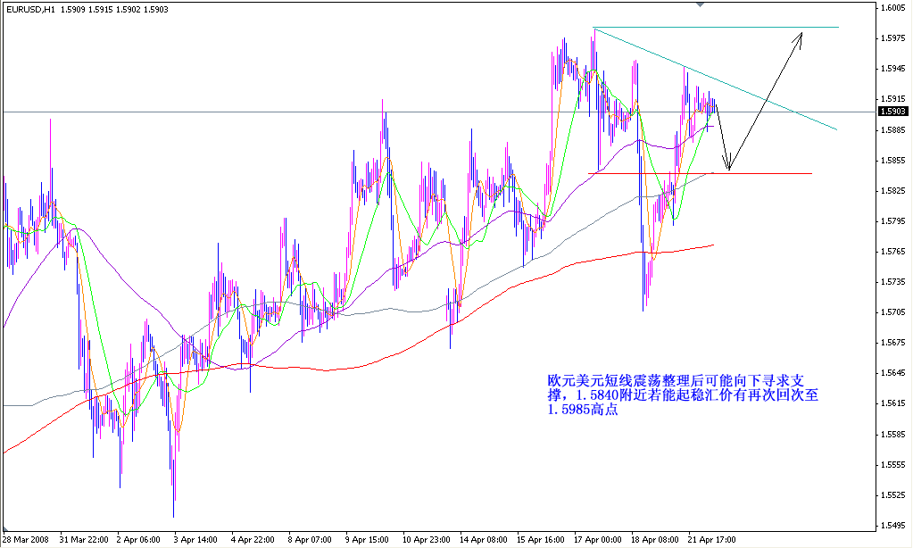Screen dimensions: 913x548
Task: Click the 3 Apr 14:00 time label
Action: [195, 540]
